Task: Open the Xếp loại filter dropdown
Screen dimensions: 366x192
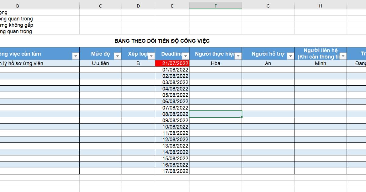Action: tap(151, 56)
